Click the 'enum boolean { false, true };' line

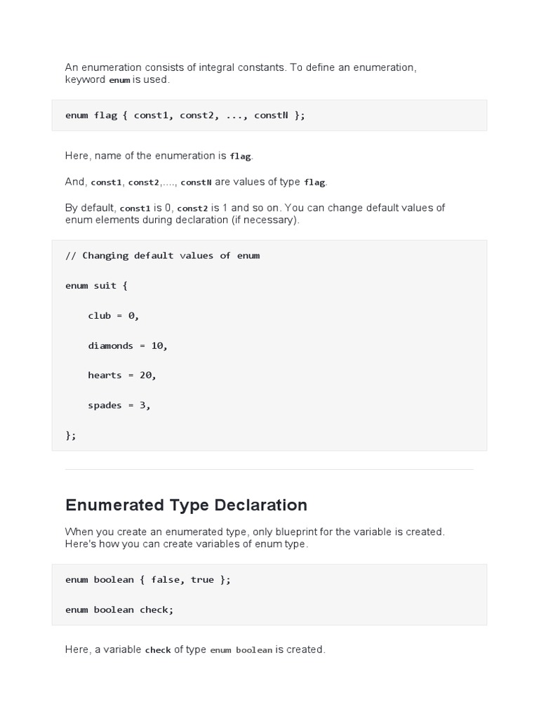coord(147,580)
